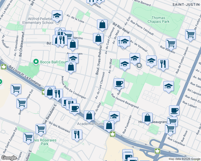Click the school marker above Wilfrid-Pelletier Elementary School
The width and height of the screenshot is (201, 161).
click(x=57, y=16)
